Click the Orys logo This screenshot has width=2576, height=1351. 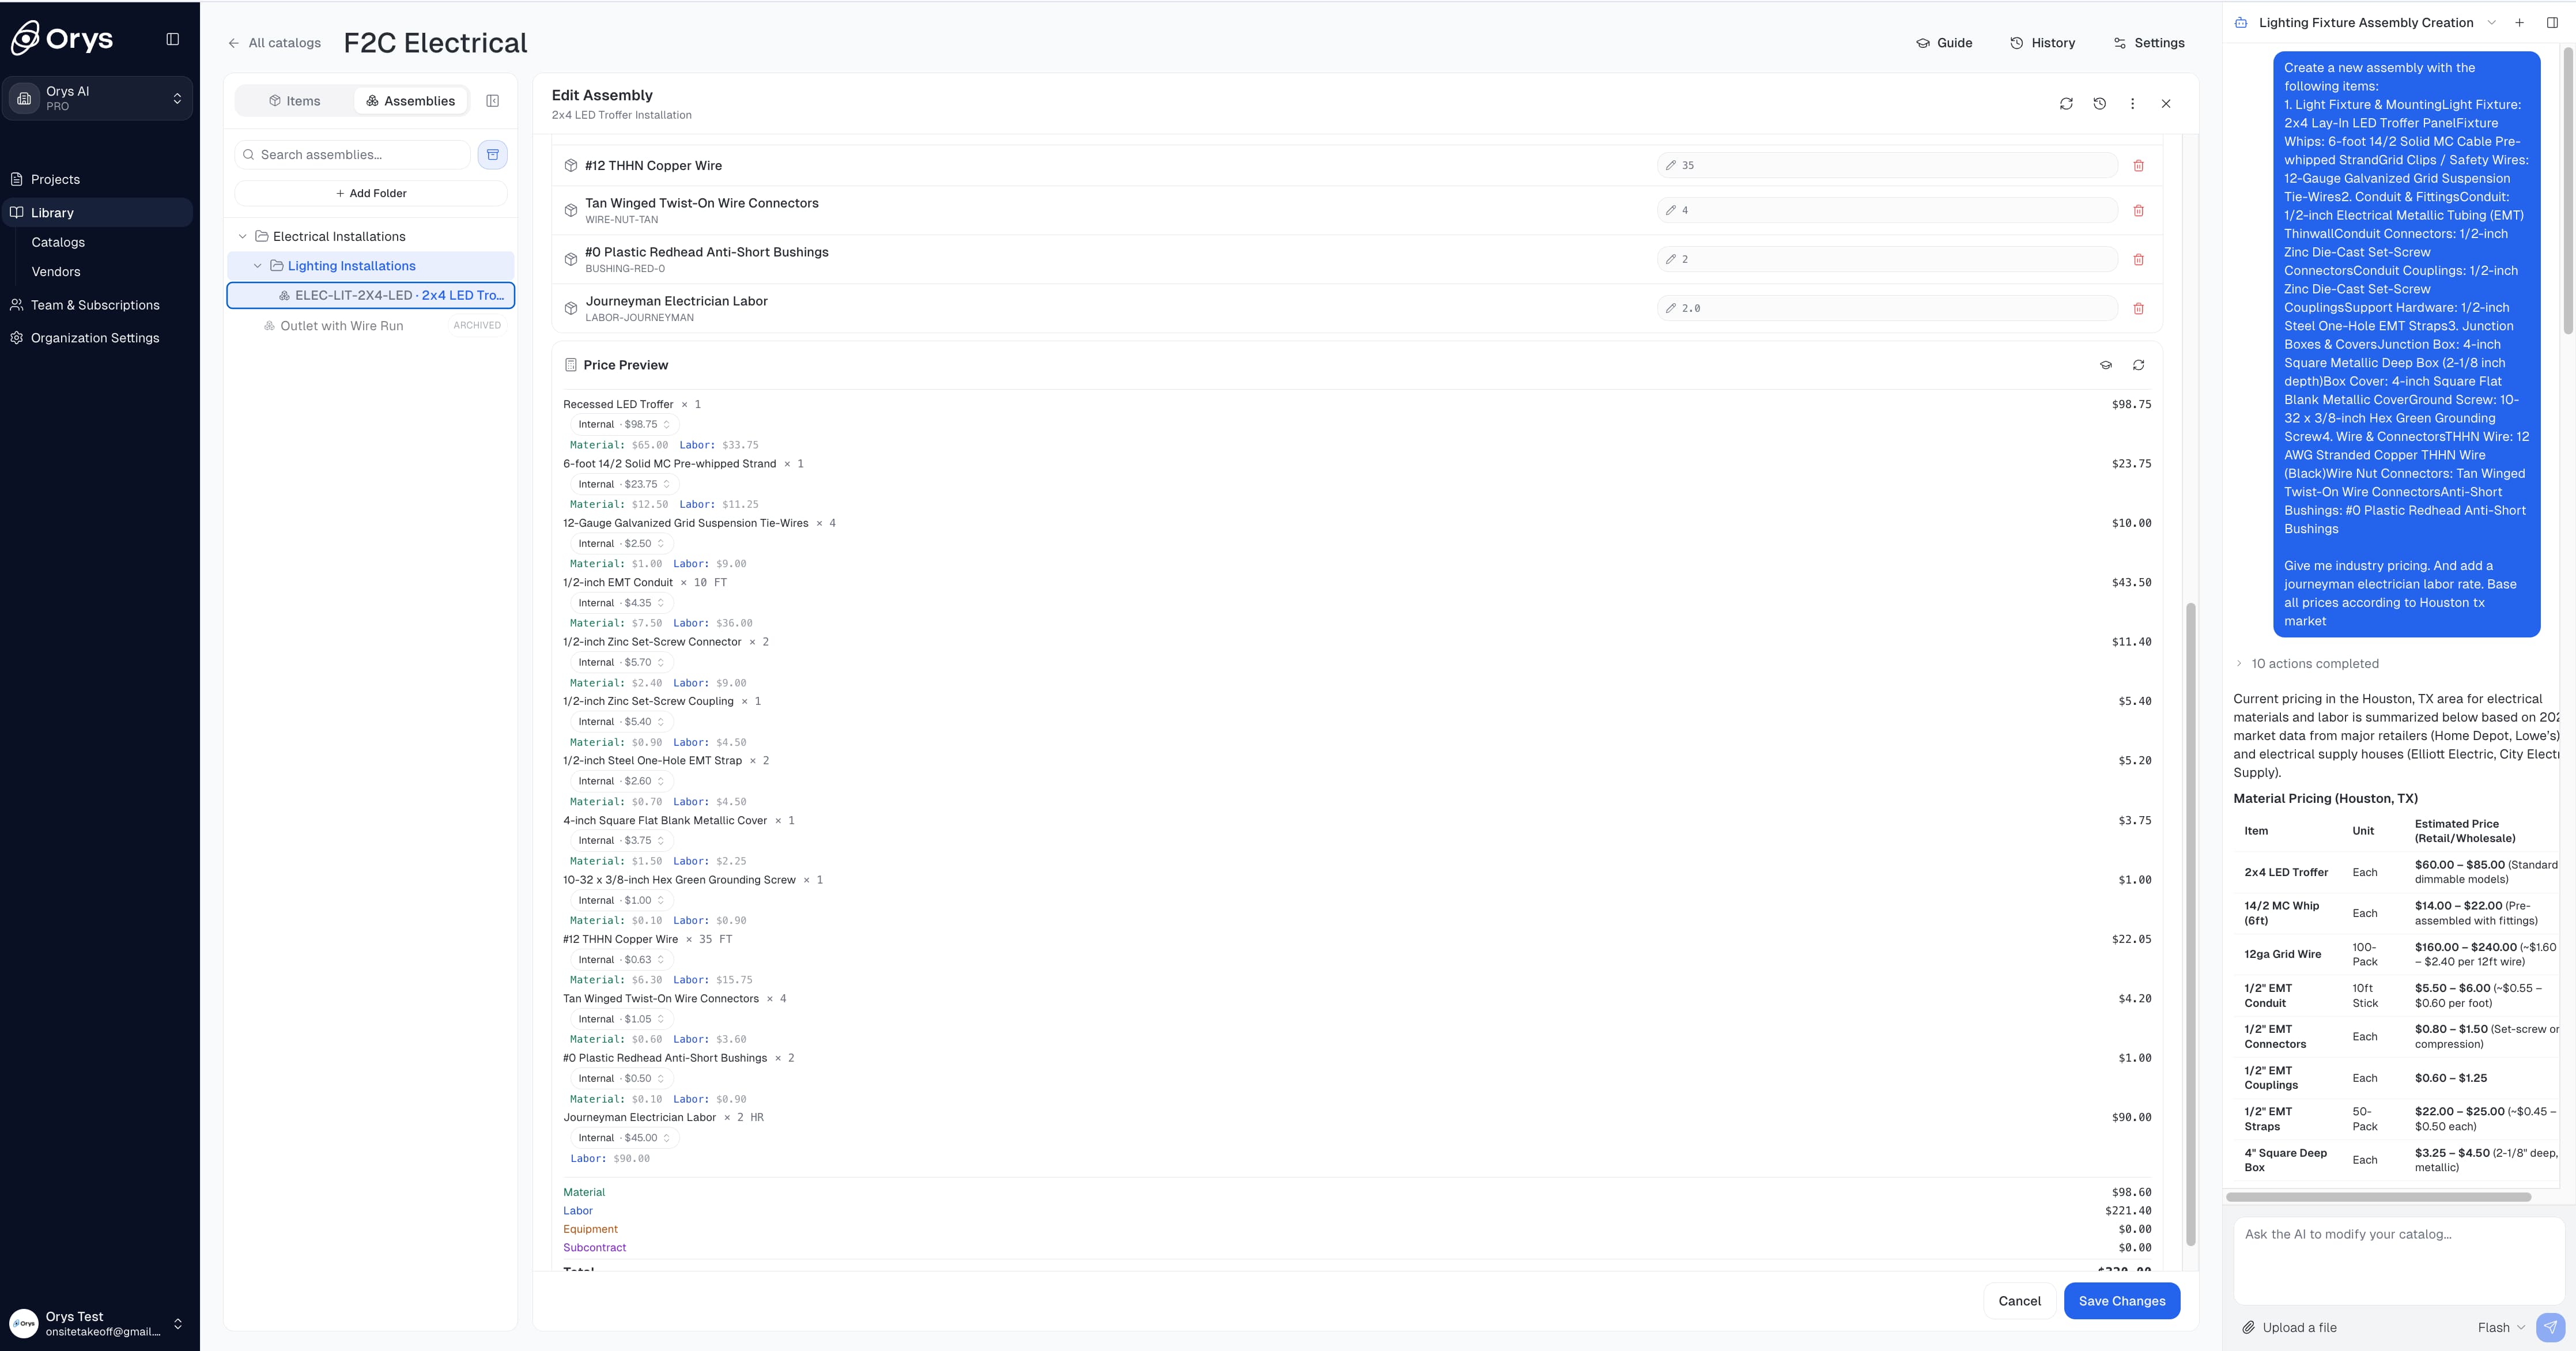coord(62,39)
